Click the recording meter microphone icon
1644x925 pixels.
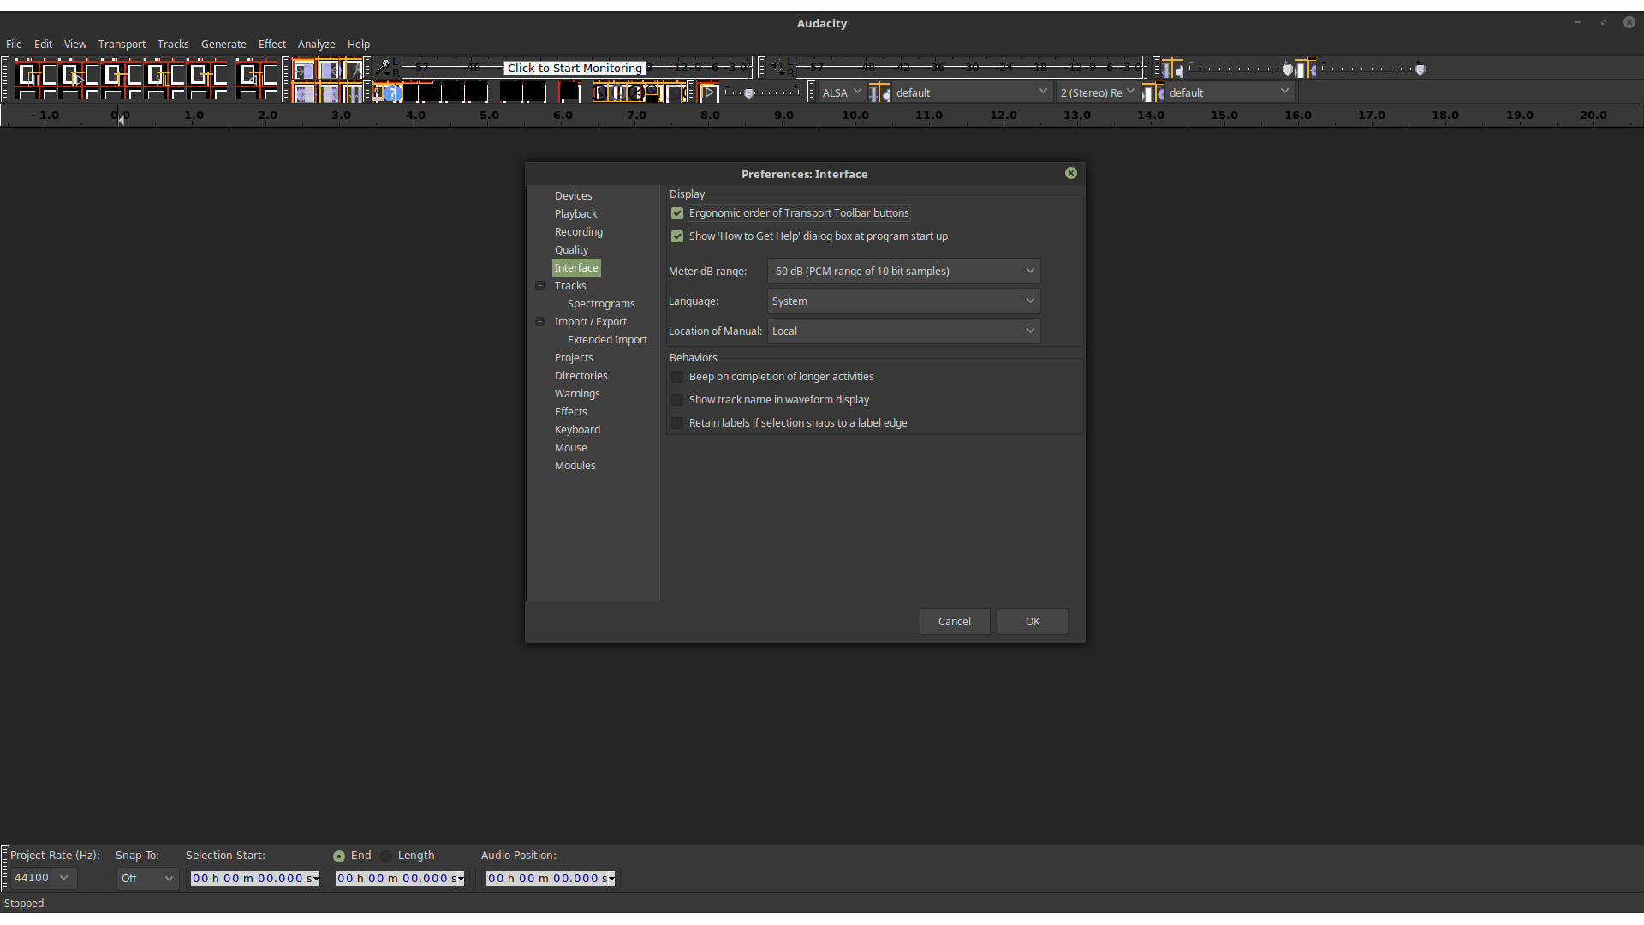click(x=384, y=68)
